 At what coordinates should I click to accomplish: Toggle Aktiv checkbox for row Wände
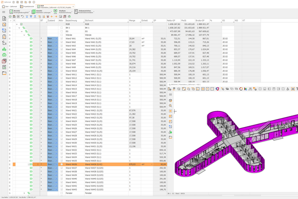61,35
